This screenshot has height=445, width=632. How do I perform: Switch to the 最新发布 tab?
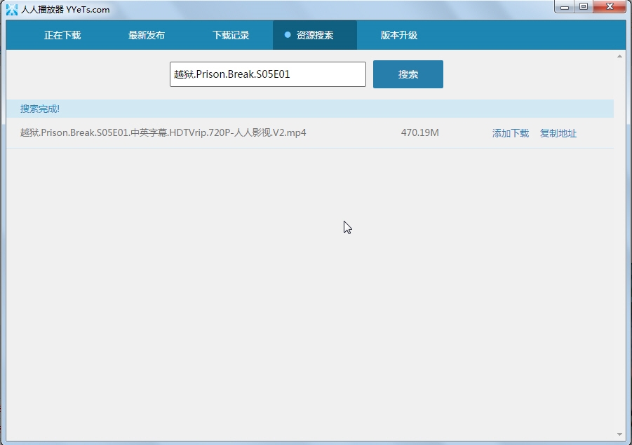coord(147,35)
